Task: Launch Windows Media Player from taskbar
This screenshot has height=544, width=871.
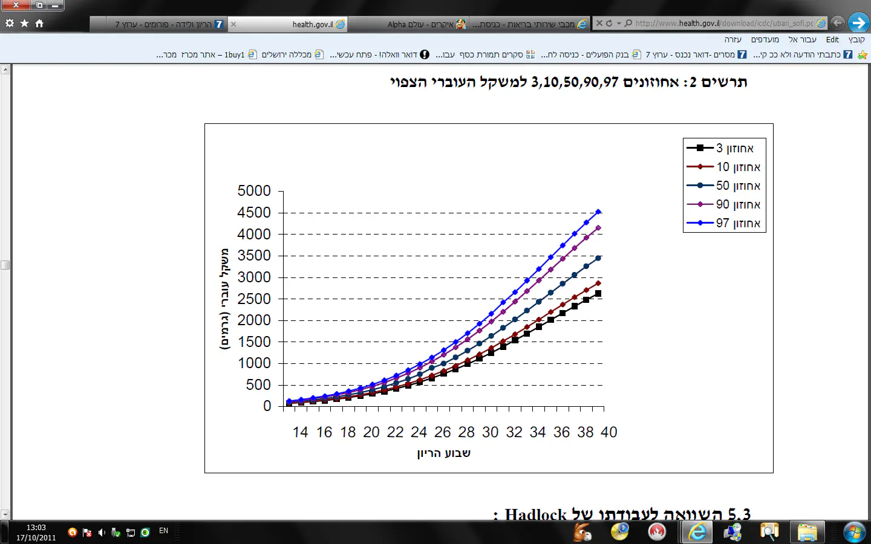Action: pos(620,532)
